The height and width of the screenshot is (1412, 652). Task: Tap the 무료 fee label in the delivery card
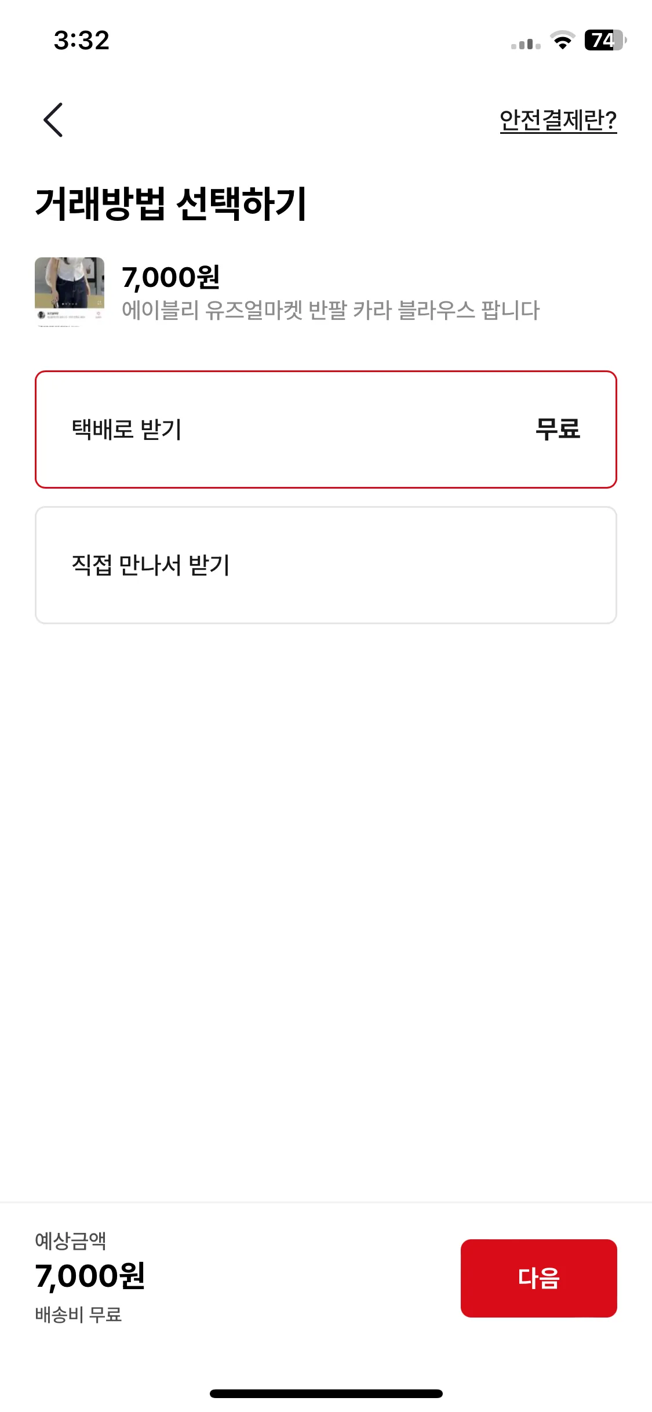tap(558, 430)
